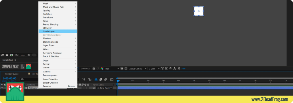293x103 pixels.
Task: Choose 3D Layer in the context menu
Action: (58, 28)
